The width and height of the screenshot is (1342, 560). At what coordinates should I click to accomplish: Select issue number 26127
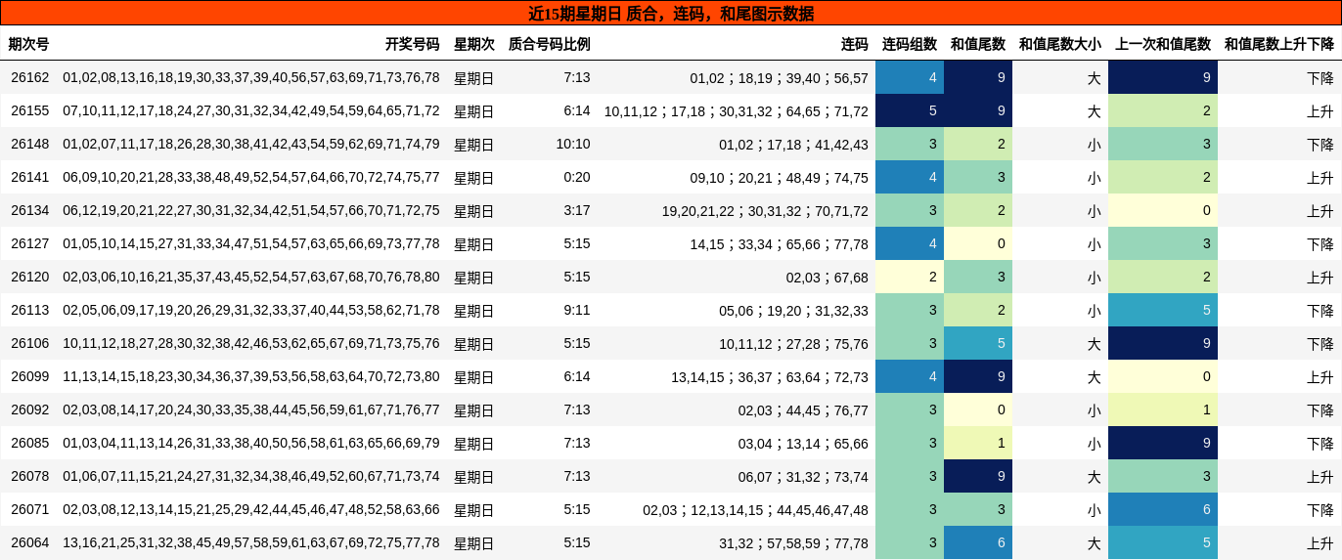click(x=29, y=243)
